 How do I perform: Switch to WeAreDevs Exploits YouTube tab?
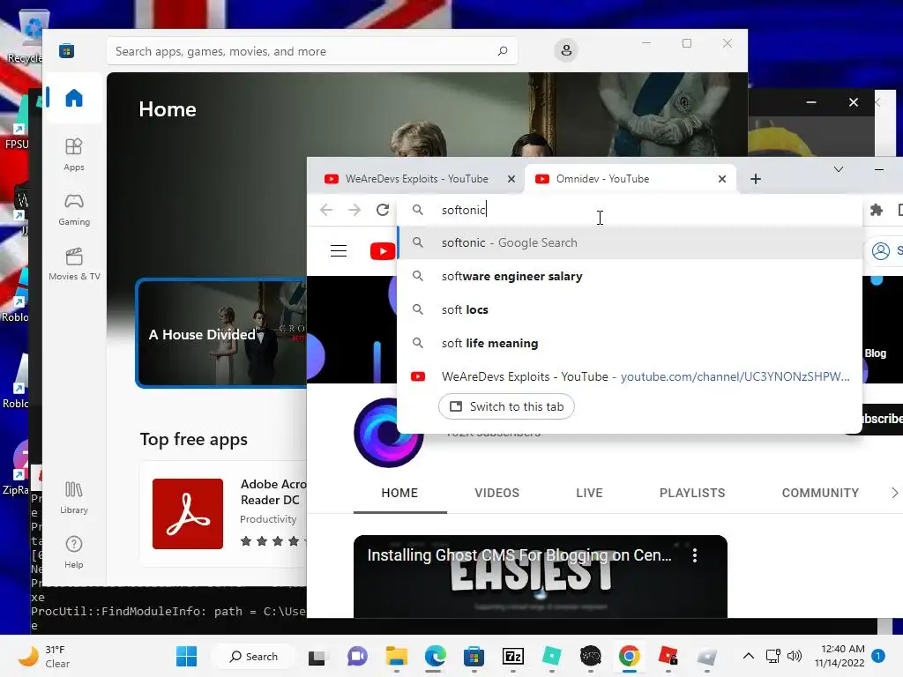coord(416,179)
